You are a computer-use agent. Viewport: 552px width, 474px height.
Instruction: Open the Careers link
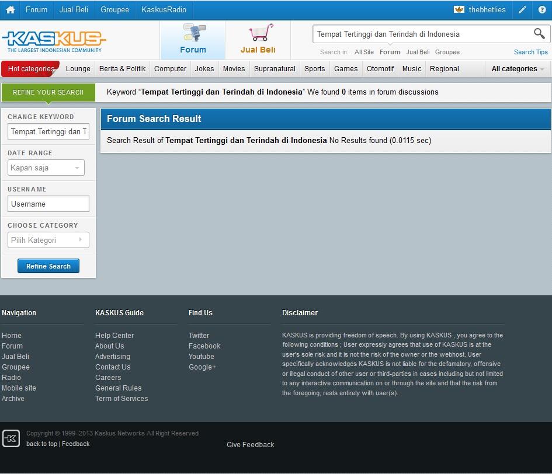point(108,378)
